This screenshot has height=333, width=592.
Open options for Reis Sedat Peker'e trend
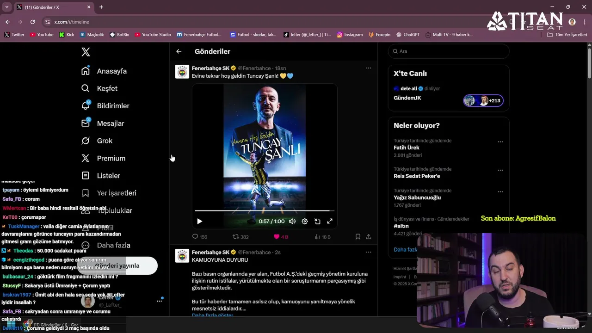pos(500,170)
